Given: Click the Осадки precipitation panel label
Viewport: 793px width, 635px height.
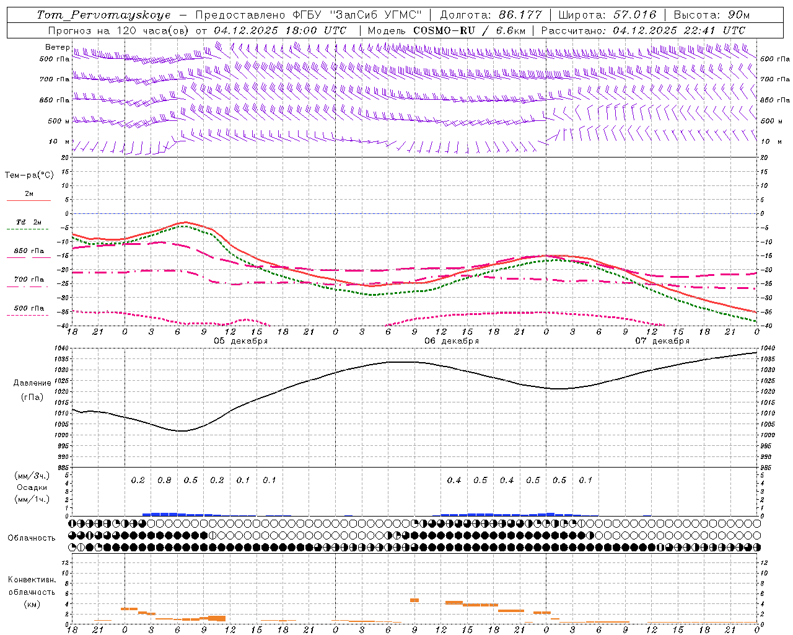Looking at the screenshot, I should tap(32, 487).
